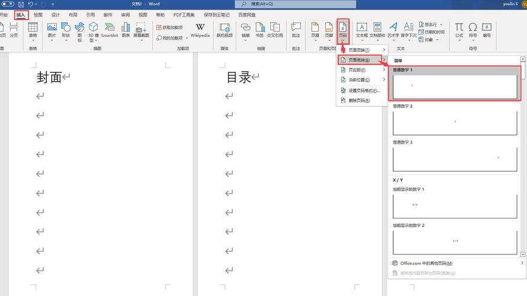Image resolution: width=527 pixels, height=296 pixels.
Task: Open the 百度网盘 tab
Action: pyautogui.click(x=247, y=15)
